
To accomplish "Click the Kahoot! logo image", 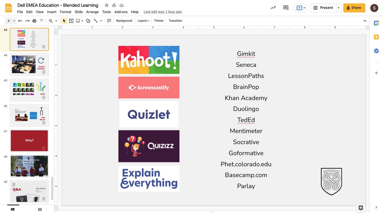I will [x=149, y=60].
